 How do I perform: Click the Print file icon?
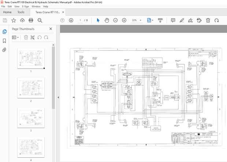[31, 20]
